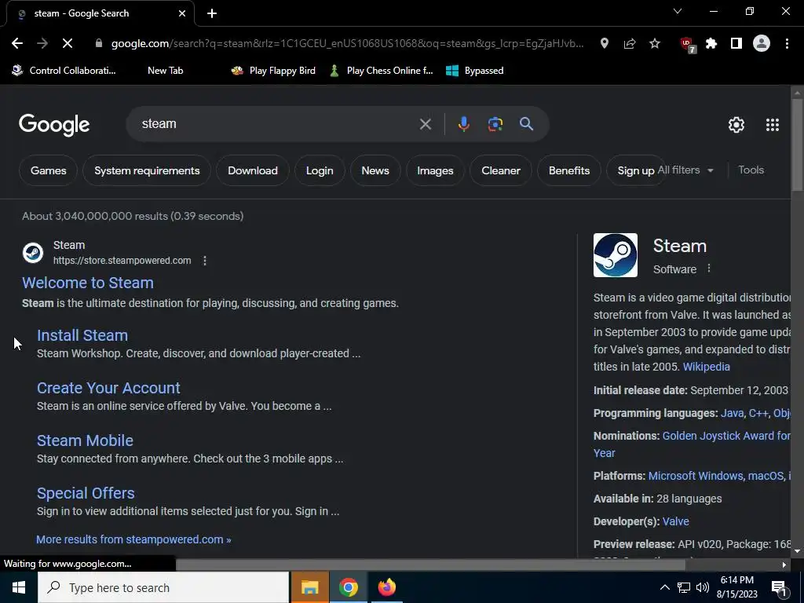Viewport: 804px width, 603px height.
Task: Open Google quick settings gear
Action: (x=736, y=125)
